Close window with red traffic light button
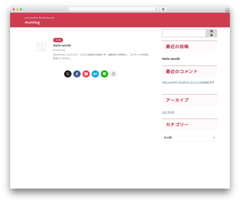The image size is (240, 203). click(x=14, y=9)
